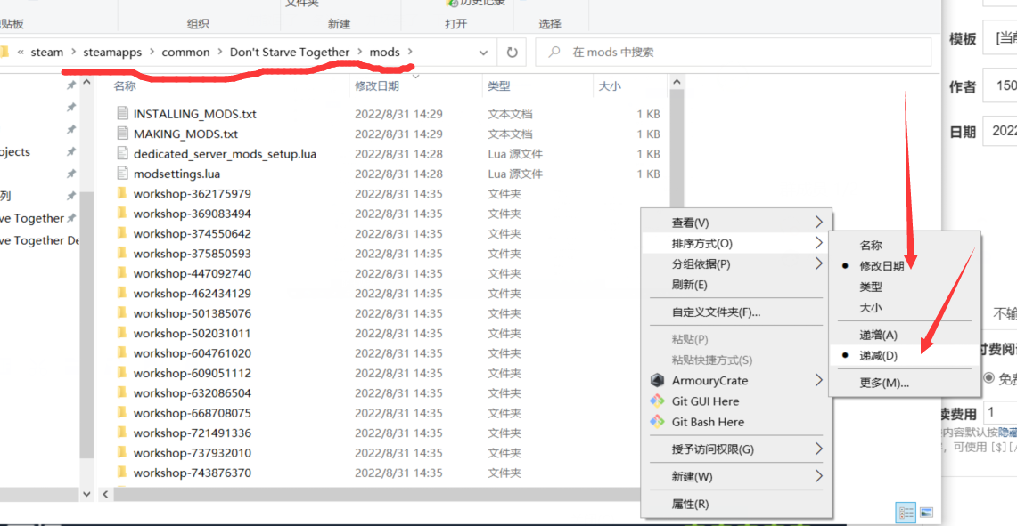Click the file list's scroll-up arrow
Viewport: 1017px width, 526px height.
[x=677, y=84]
